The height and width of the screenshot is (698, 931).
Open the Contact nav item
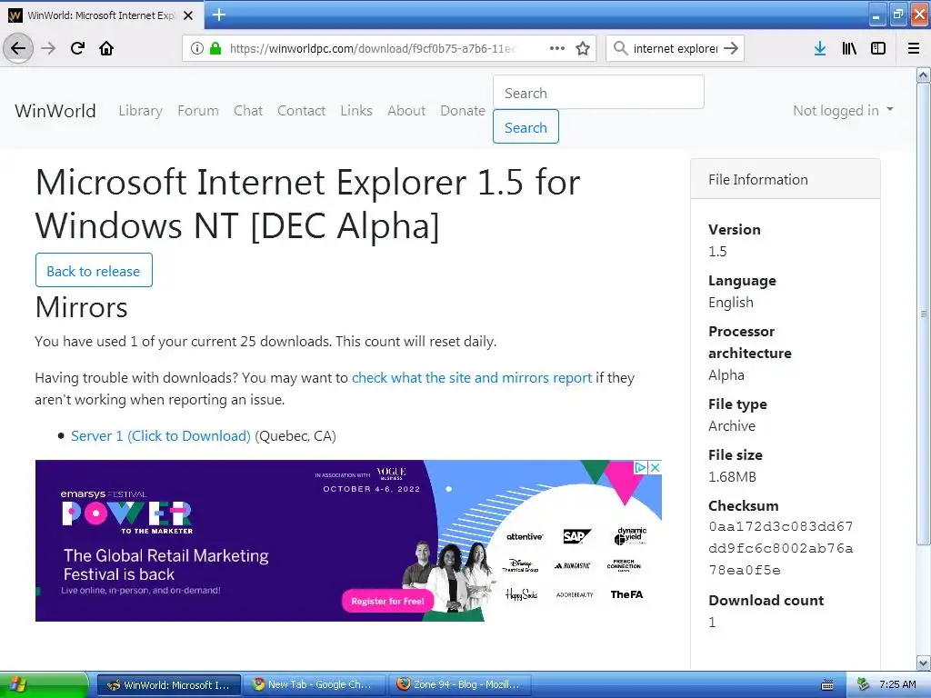coord(301,110)
